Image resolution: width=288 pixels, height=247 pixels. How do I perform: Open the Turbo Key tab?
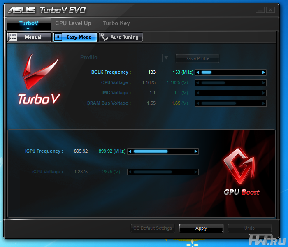116,23
